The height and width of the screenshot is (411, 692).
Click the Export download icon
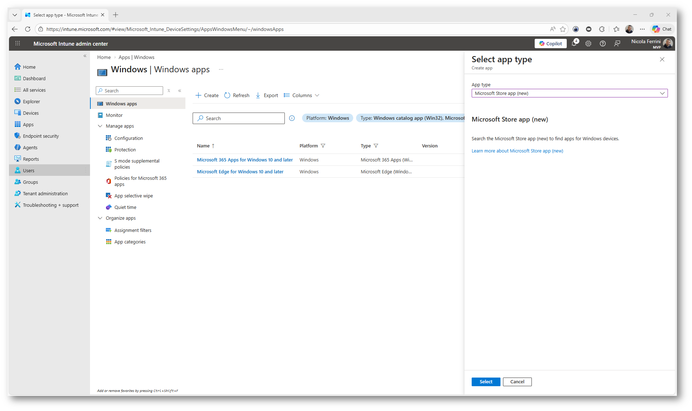[x=258, y=95]
